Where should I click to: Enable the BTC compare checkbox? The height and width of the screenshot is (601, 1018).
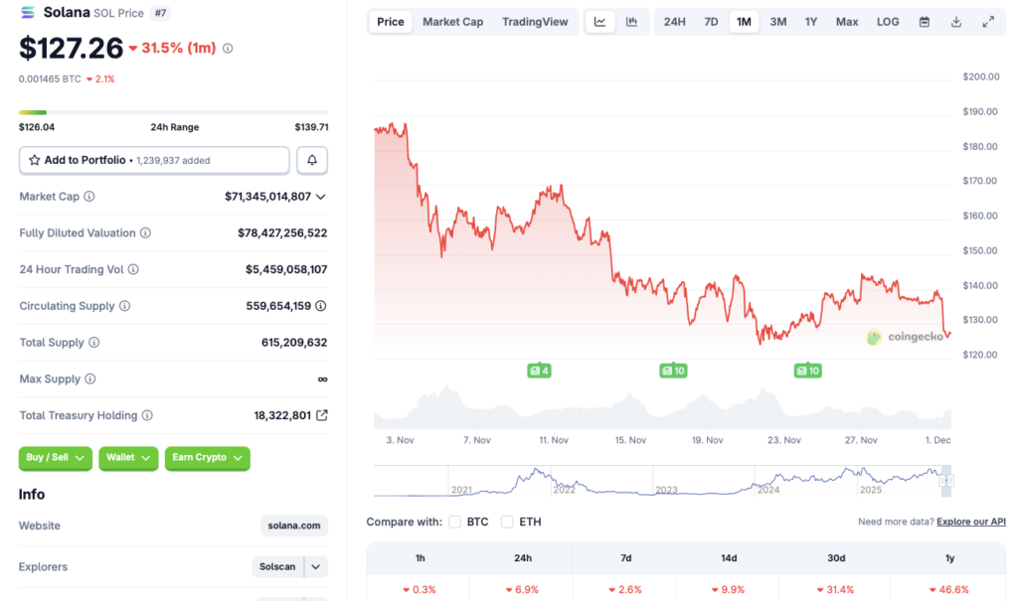click(454, 522)
